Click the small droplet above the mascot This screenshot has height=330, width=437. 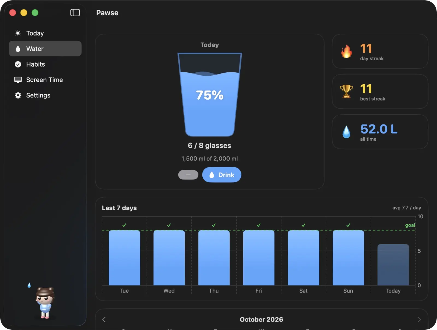tap(29, 285)
